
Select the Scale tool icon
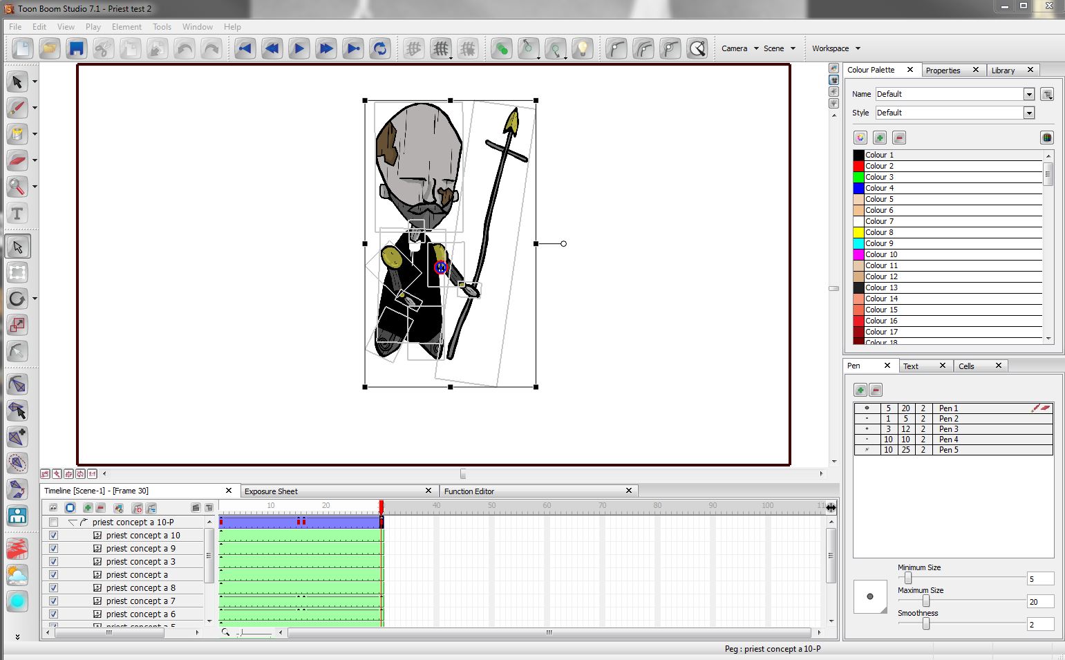point(17,325)
